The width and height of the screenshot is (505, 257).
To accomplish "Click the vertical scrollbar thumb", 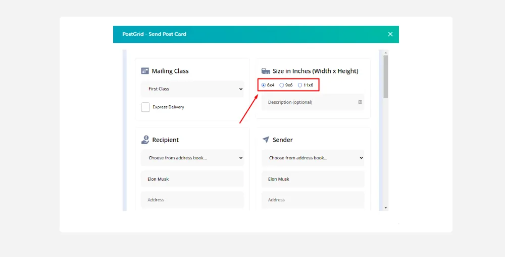I will click(x=386, y=76).
